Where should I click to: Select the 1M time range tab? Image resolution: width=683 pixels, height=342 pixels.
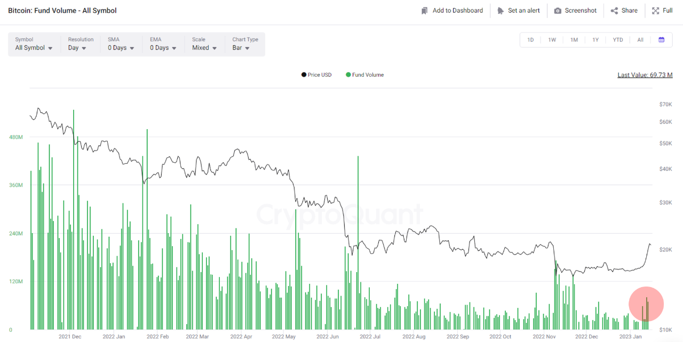click(574, 39)
